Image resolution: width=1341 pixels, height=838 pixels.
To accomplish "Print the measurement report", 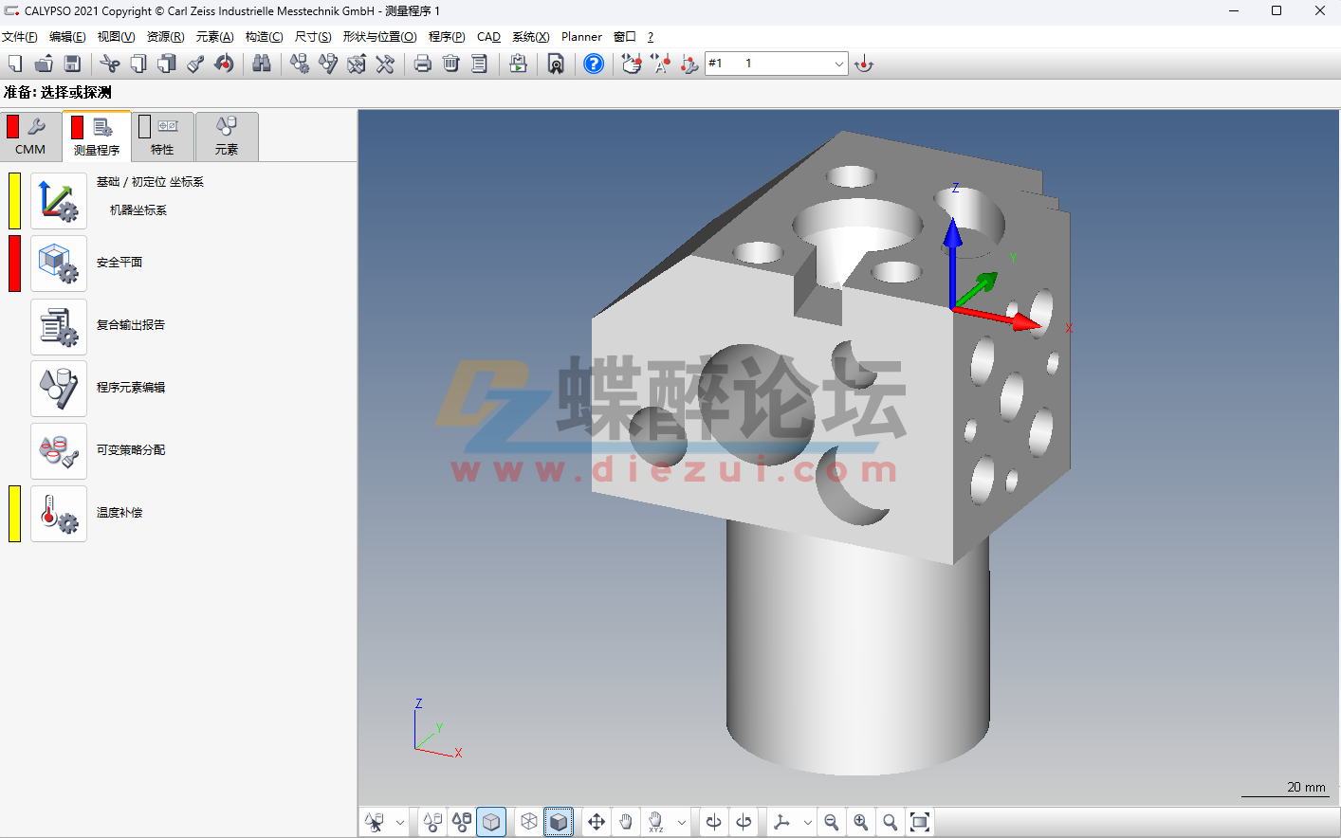I will point(422,64).
